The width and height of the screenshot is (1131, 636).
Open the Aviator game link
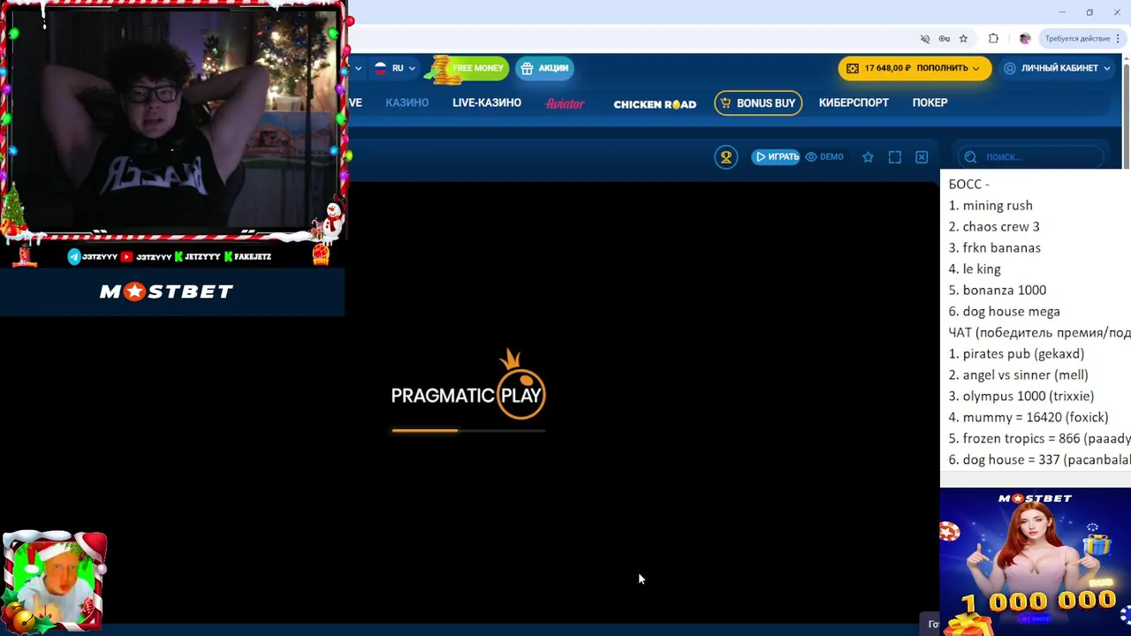point(565,103)
